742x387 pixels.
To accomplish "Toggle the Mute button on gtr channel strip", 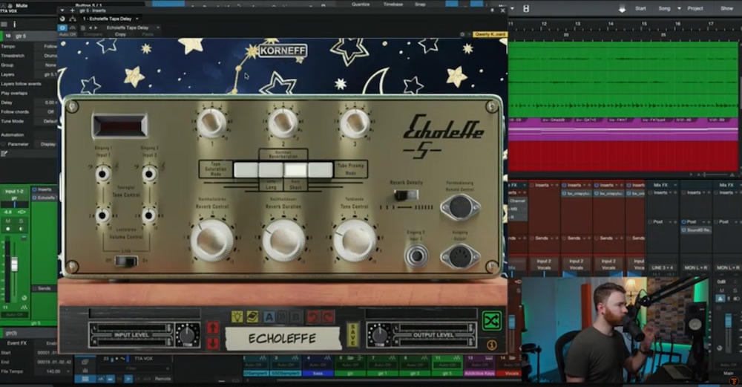I will click(x=7, y=221).
